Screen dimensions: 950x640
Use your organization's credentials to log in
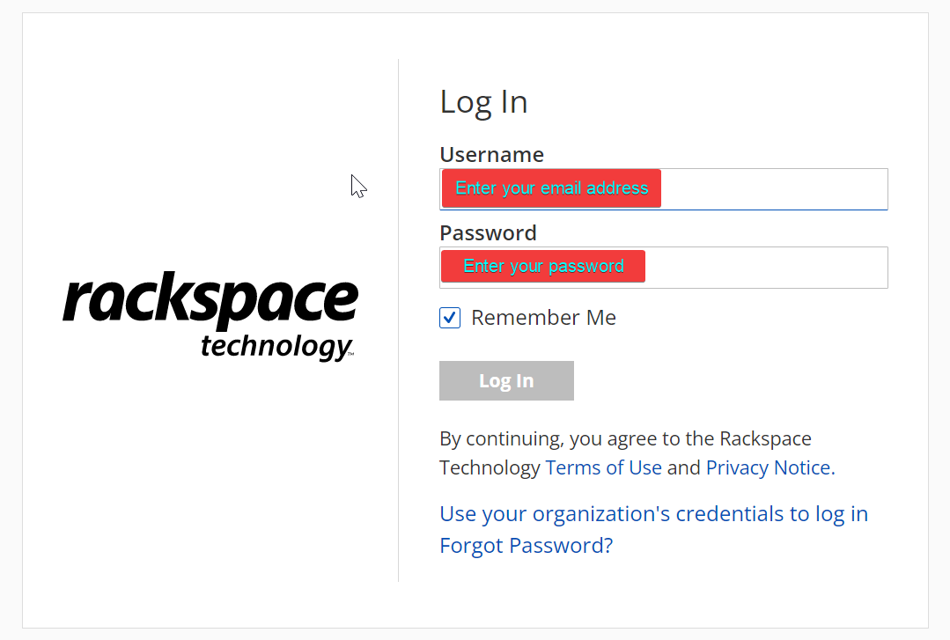(654, 514)
